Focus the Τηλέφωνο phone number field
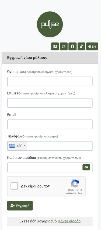 [60, 146]
